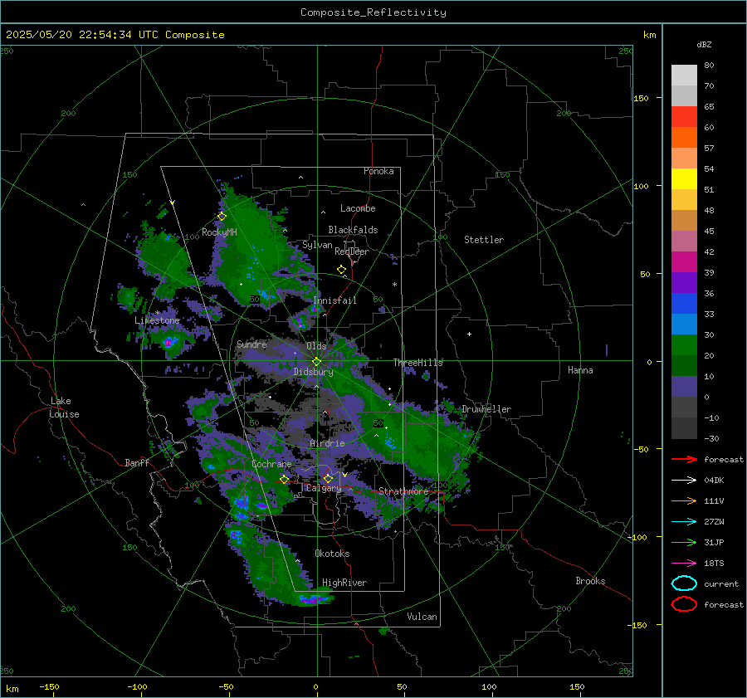Click the Strathmore town label
Viewport: 747px width, 698px height.
pos(403,491)
